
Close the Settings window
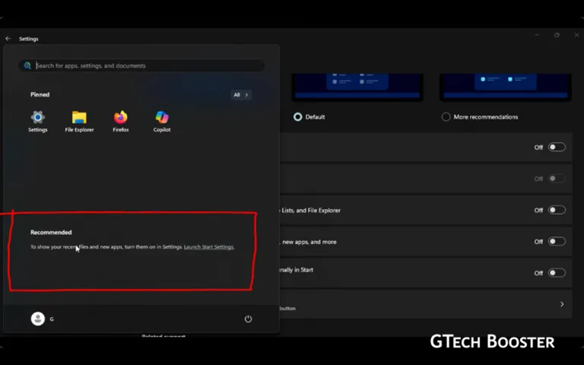(x=576, y=35)
